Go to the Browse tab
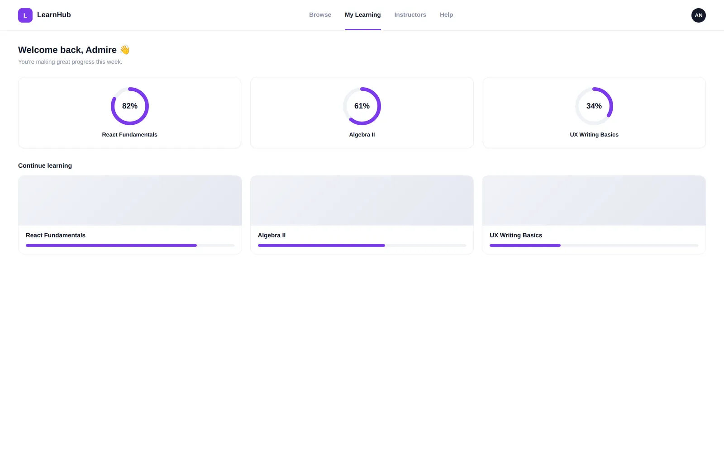 [320, 15]
